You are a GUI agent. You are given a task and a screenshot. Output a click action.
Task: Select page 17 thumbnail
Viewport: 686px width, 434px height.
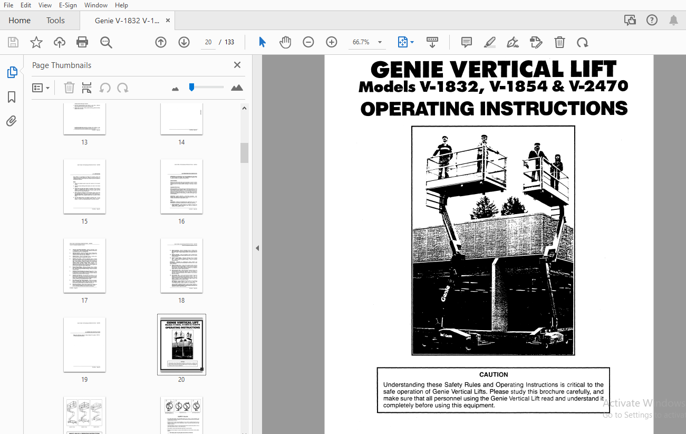pos(84,266)
